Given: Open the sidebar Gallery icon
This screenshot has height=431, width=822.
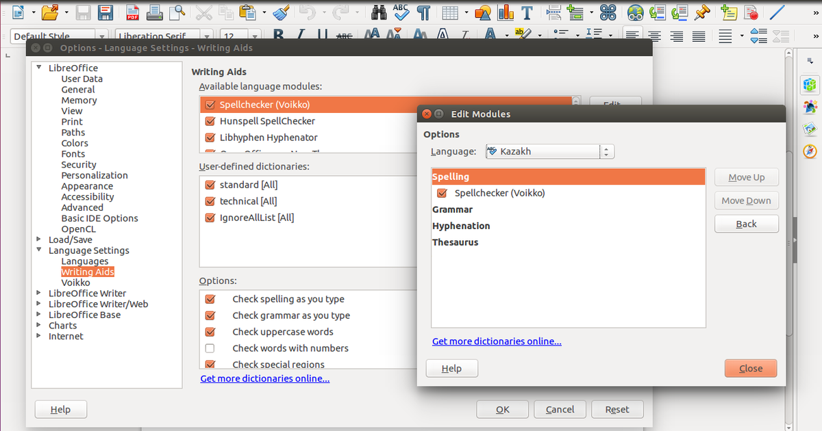Looking at the screenshot, I should (810, 129).
